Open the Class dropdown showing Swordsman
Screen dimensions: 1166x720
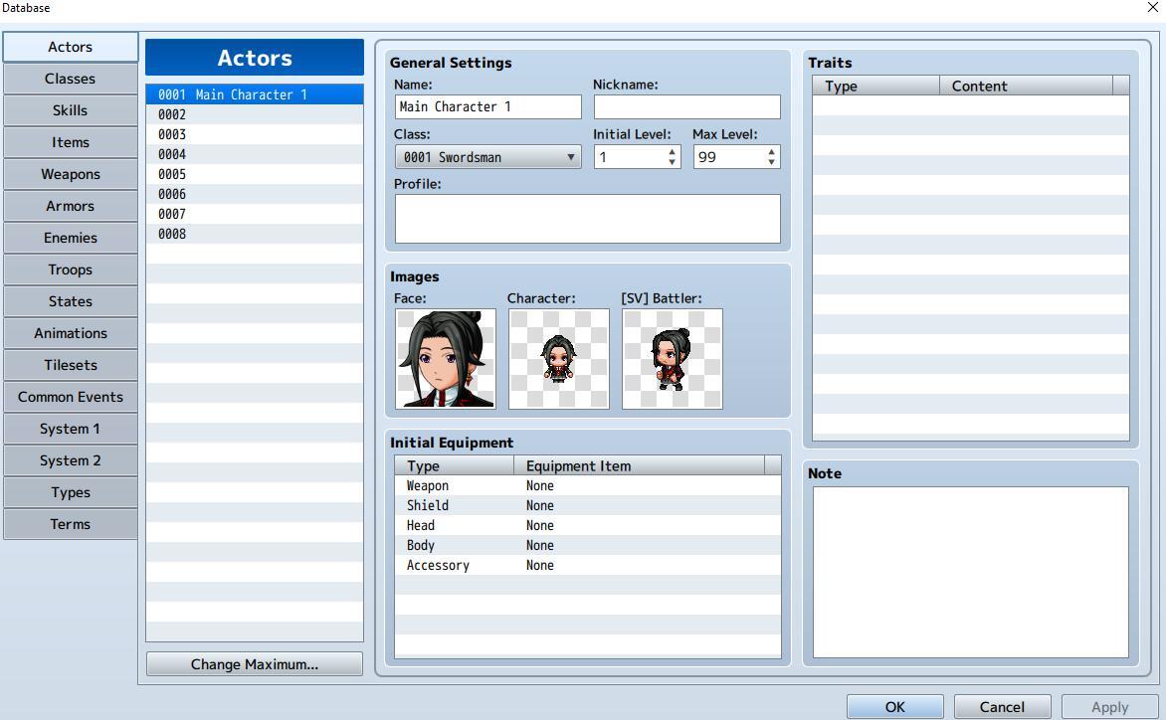tap(487, 157)
